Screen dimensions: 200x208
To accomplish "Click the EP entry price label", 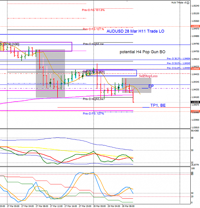I will click(x=151, y=86).
